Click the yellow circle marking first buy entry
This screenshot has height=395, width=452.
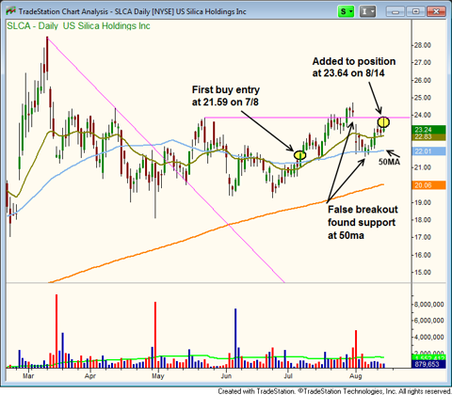click(299, 154)
